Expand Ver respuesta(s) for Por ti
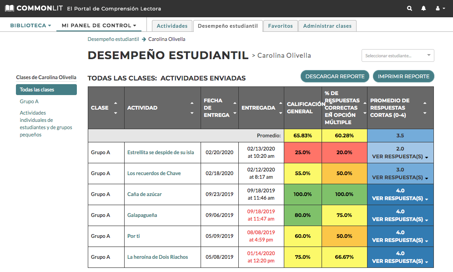 tap(400, 240)
